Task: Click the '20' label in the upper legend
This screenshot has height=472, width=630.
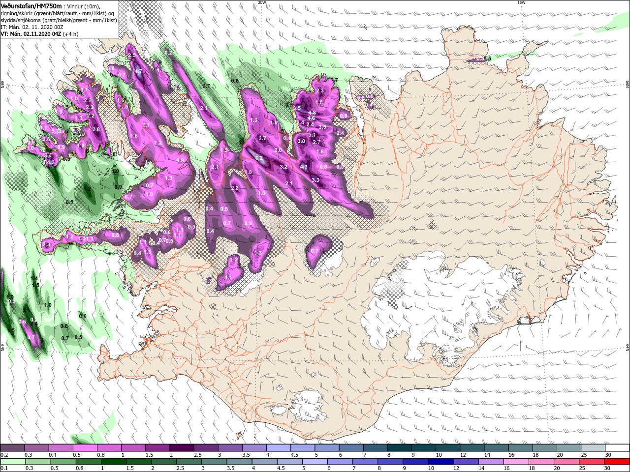Action: click(560, 455)
